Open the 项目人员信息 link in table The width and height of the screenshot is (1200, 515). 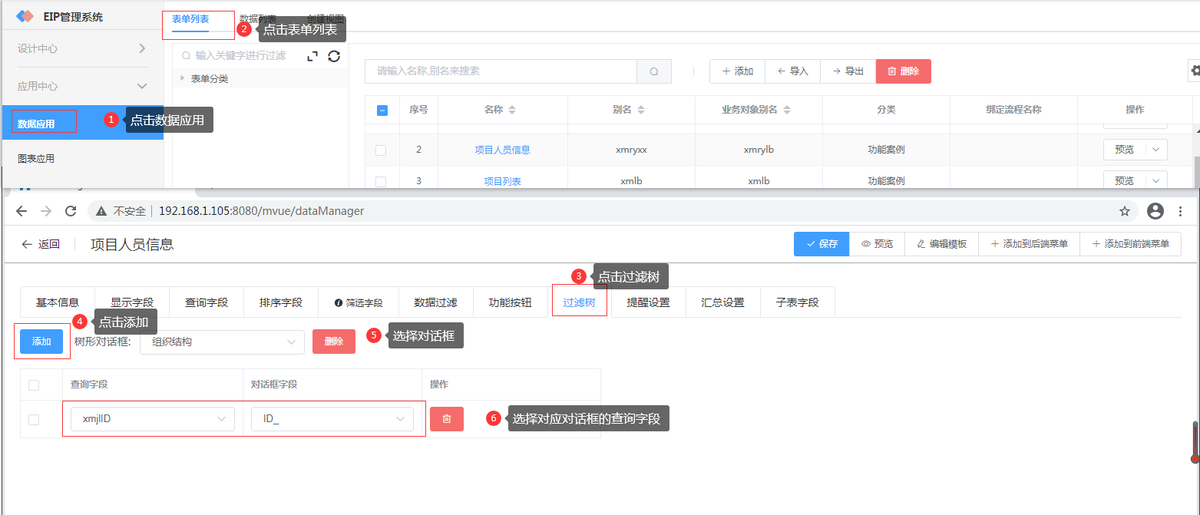pyautogui.click(x=502, y=150)
